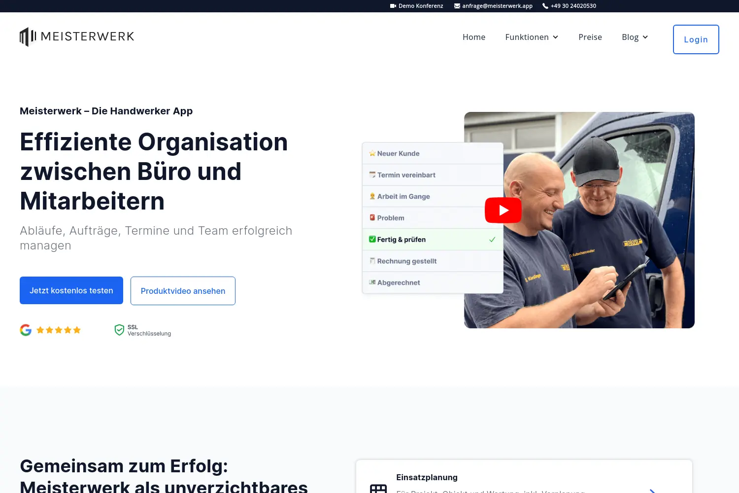This screenshot has width=739, height=493.
Task: Click the red Problem icon
Action: tap(372, 217)
